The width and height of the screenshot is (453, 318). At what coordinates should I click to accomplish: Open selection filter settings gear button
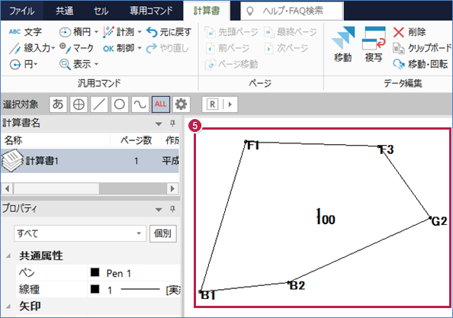tap(182, 104)
